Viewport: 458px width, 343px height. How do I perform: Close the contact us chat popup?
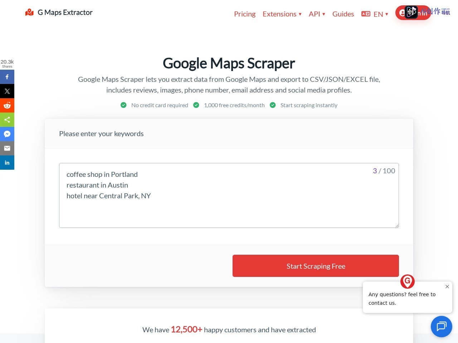[447, 287]
